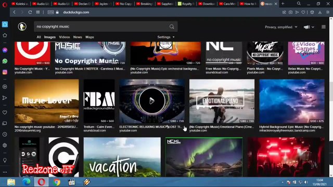
Task: Click the VPN badge in address bar
Action: pyautogui.click(x=50, y=12)
